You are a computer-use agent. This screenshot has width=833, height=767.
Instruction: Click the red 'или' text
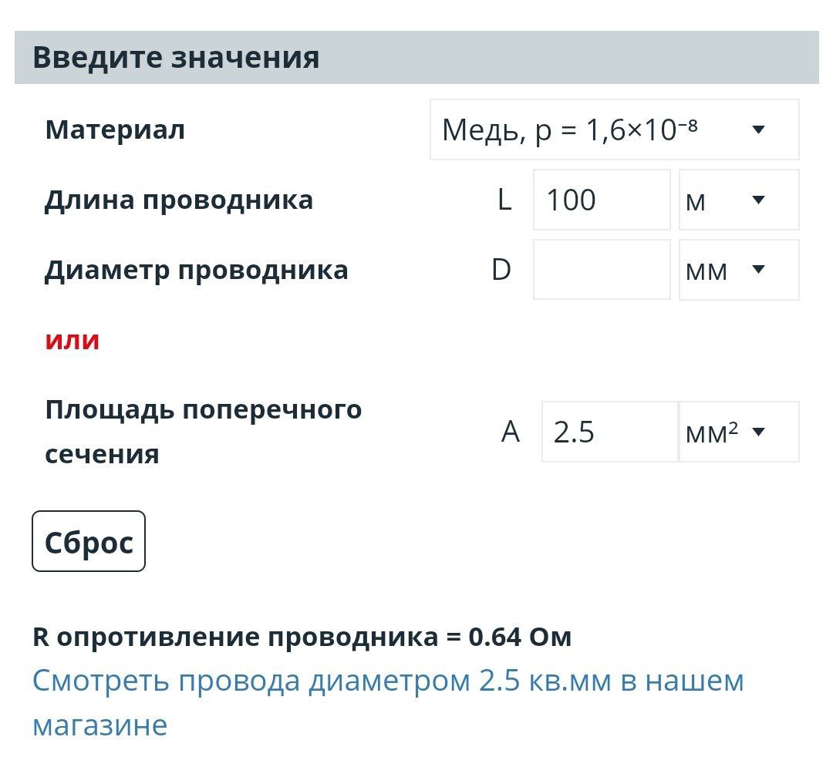click(x=73, y=340)
